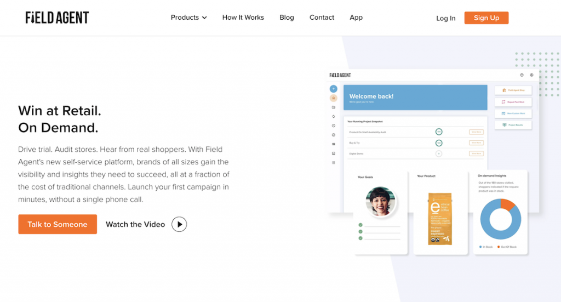Click the orange Sign Up button
This screenshot has height=302, width=561.
[x=486, y=18]
